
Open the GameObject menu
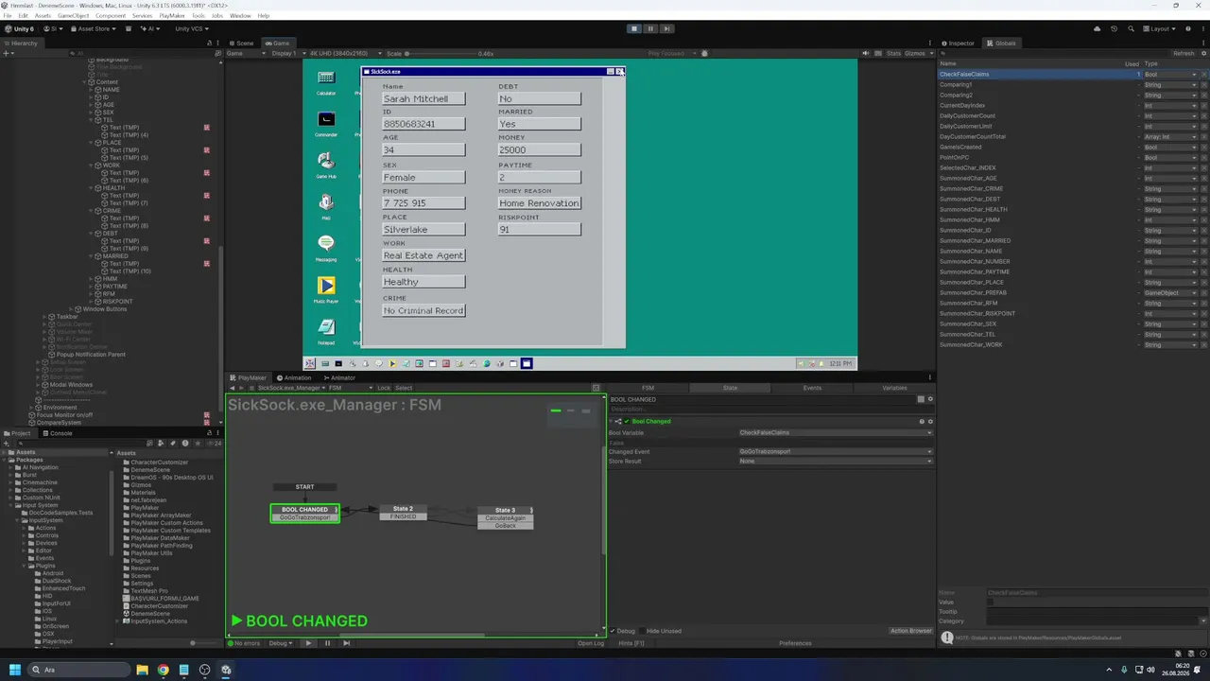pos(73,16)
